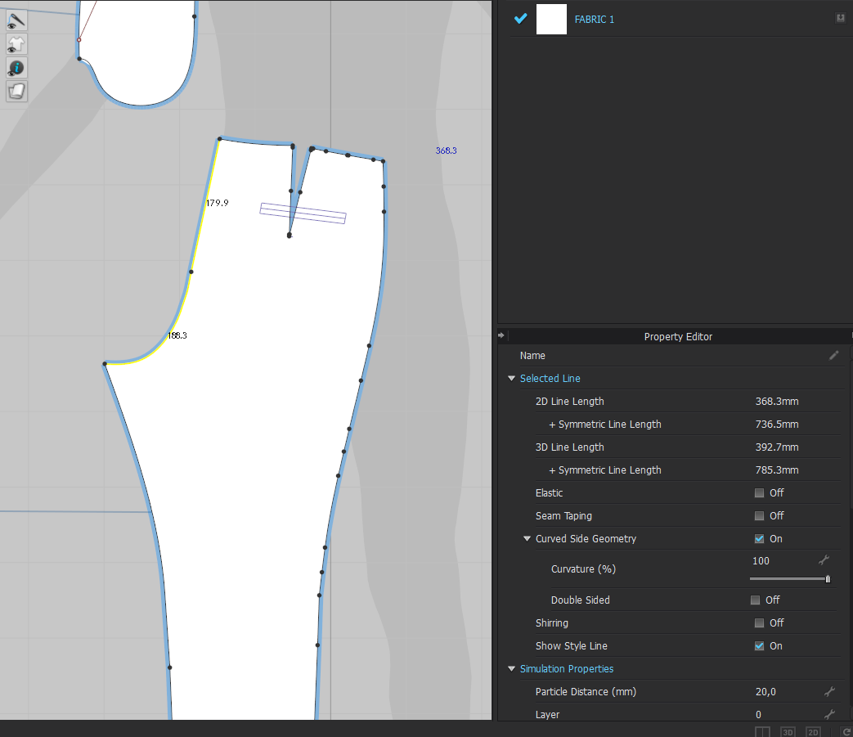
Task: Click the pencil edit icon for Name
Action: point(833,356)
